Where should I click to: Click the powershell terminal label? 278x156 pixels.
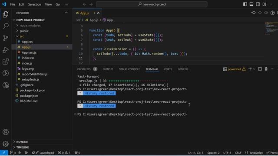click(234, 69)
